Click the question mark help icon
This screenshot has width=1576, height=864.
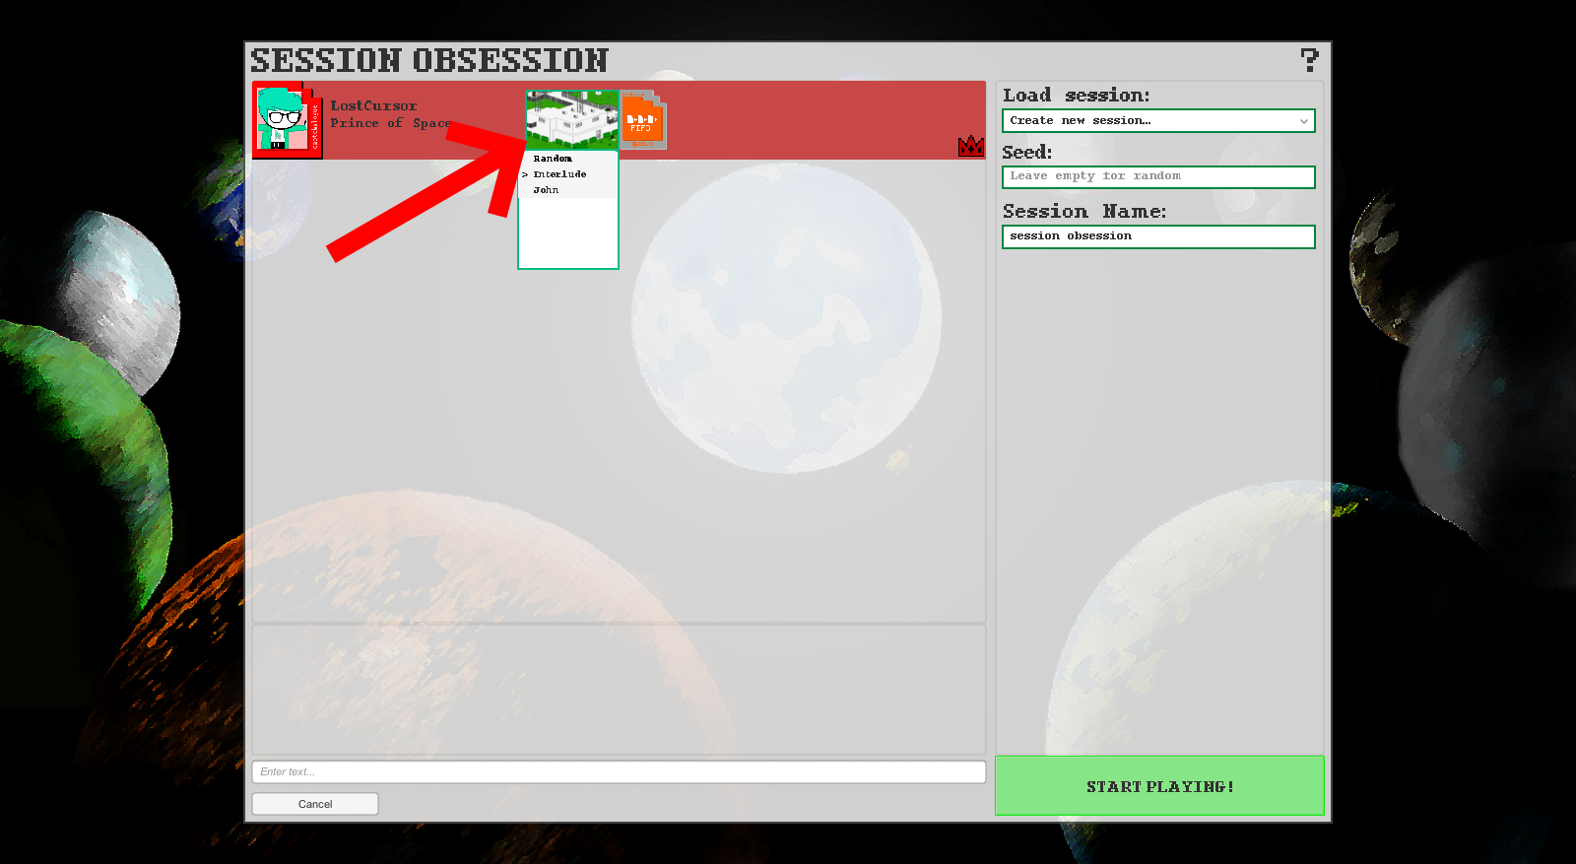[x=1309, y=60]
